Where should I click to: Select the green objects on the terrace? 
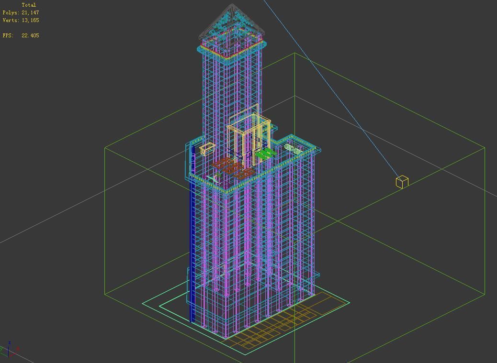click(266, 154)
